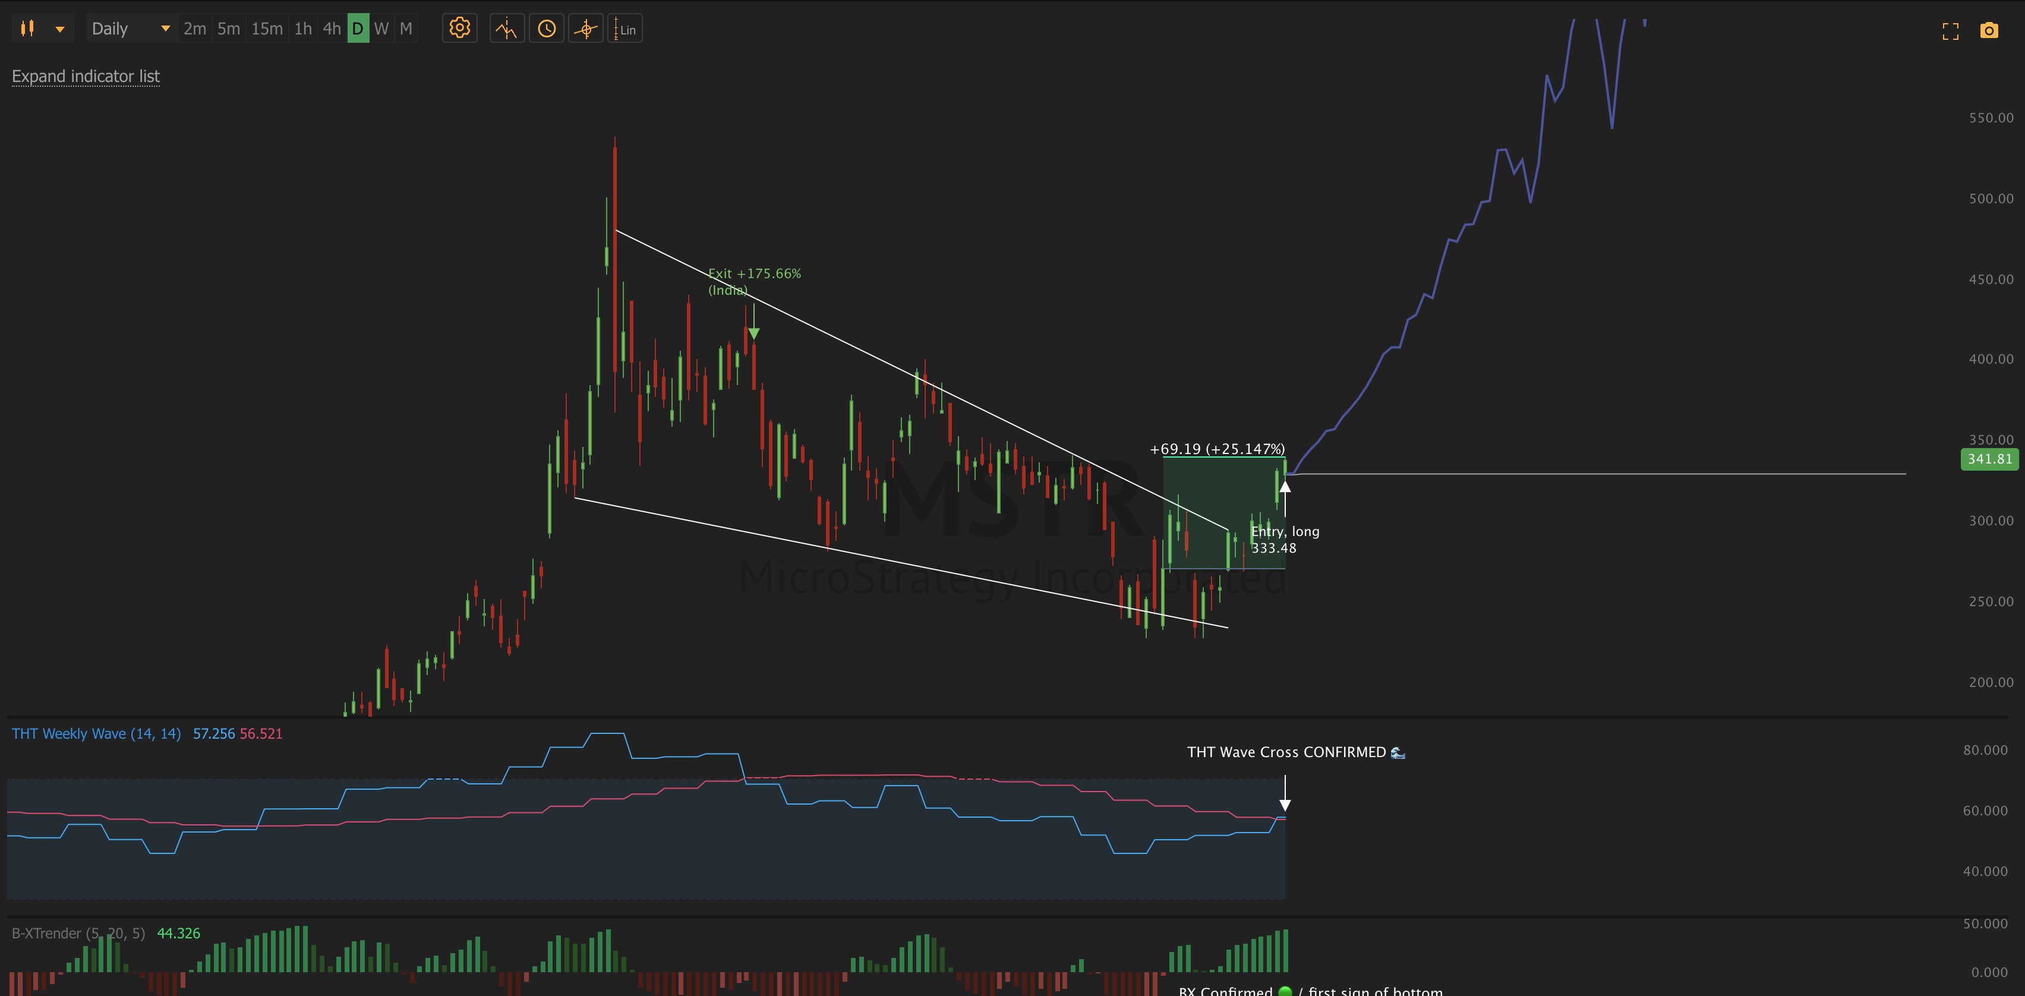Enter fullscreen with corner-brackets icon
The image size is (2025, 996).
[x=1950, y=31]
